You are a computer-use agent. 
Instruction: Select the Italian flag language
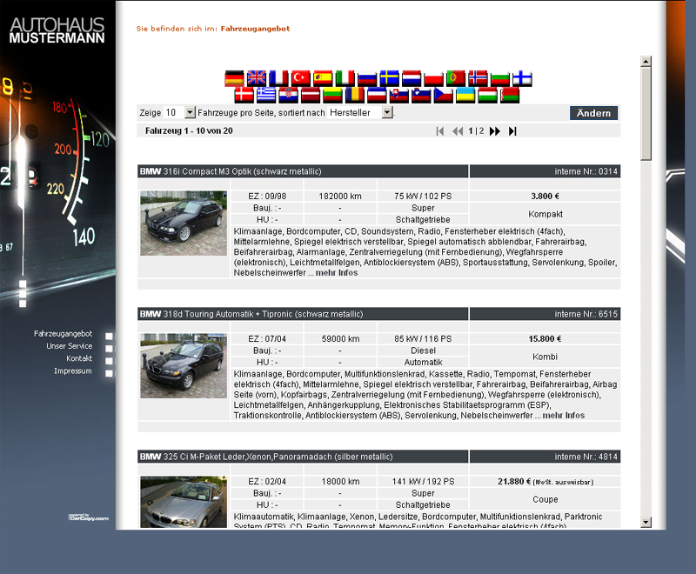(x=345, y=78)
